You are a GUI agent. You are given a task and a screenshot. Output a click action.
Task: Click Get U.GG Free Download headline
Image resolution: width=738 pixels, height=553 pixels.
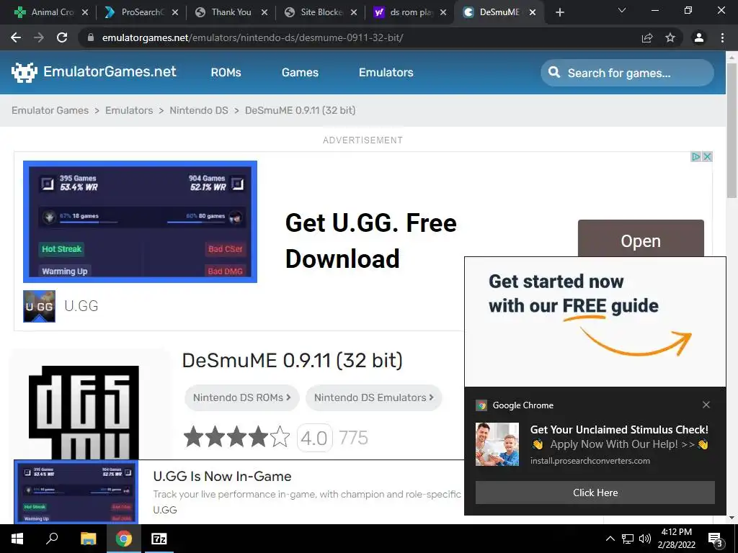pyautogui.click(x=371, y=240)
